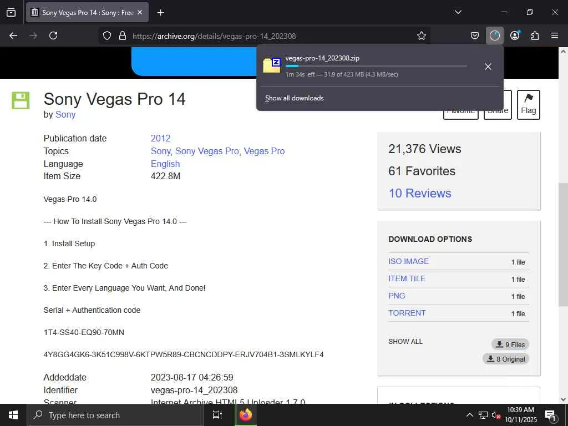The width and height of the screenshot is (568, 426).
Task: Toggle the downloads panel button
Action: point(494,35)
